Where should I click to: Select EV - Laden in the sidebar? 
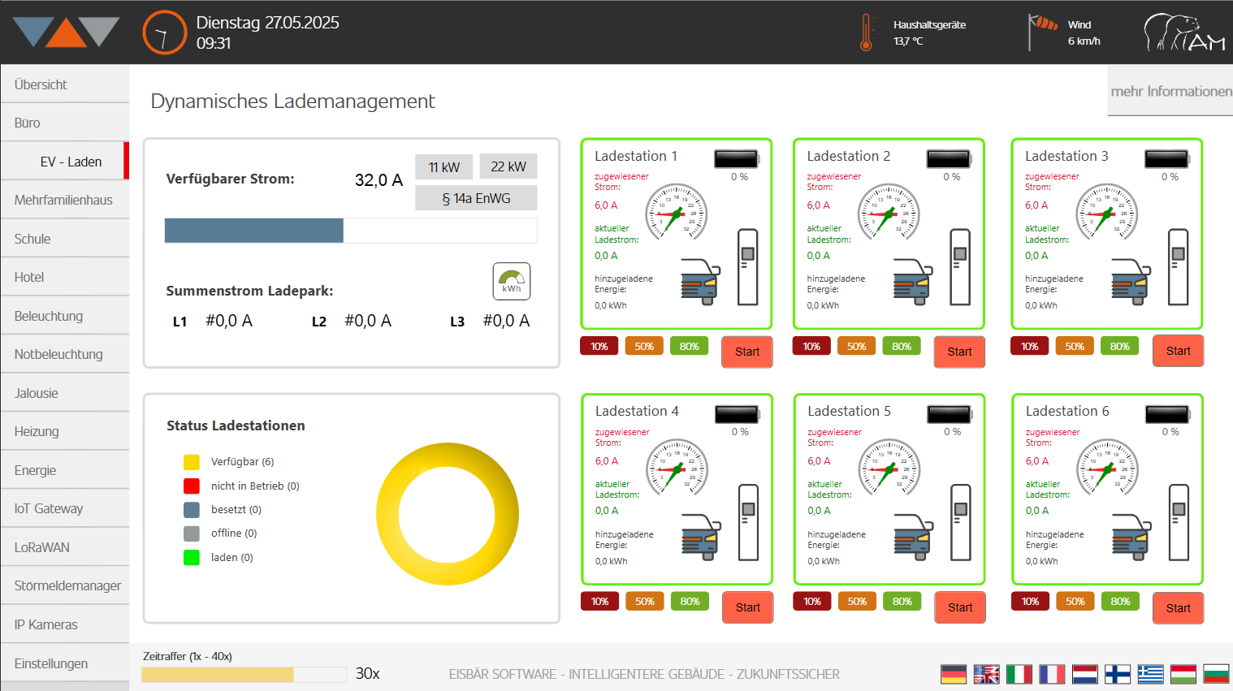(65, 162)
